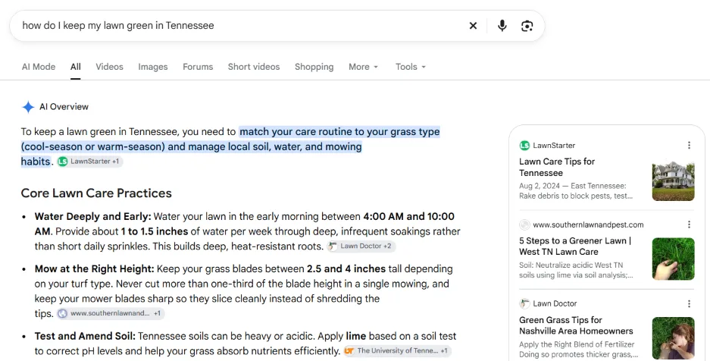Open options menu for LawnStarter result
This screenshot has height=361, width=710.
click(689, 145)
